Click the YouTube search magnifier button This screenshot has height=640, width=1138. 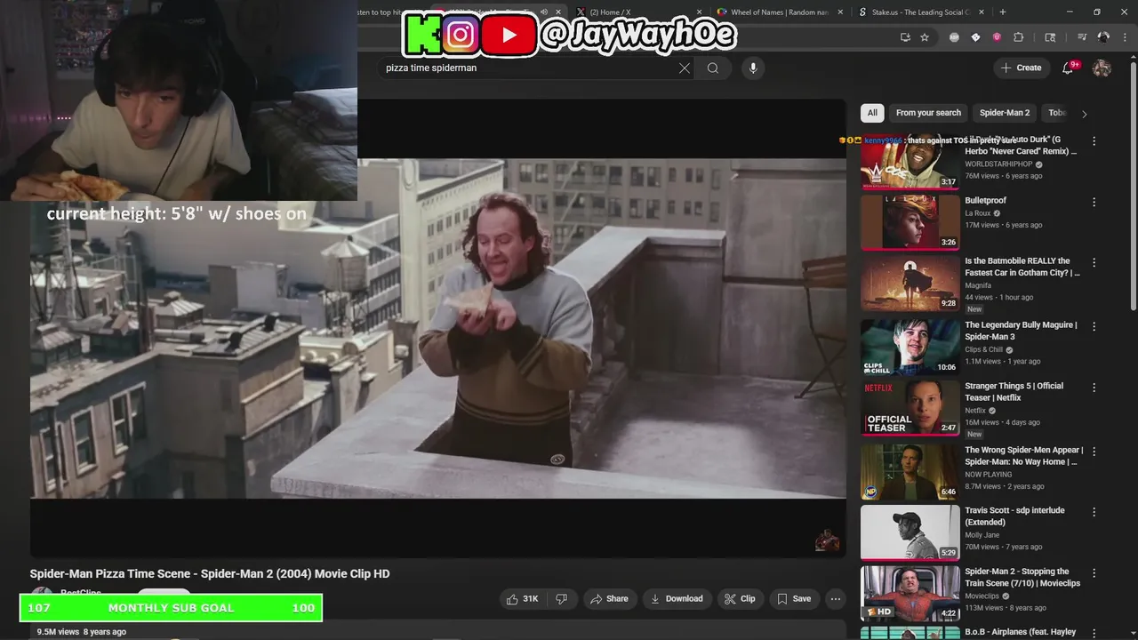point(713,68)
